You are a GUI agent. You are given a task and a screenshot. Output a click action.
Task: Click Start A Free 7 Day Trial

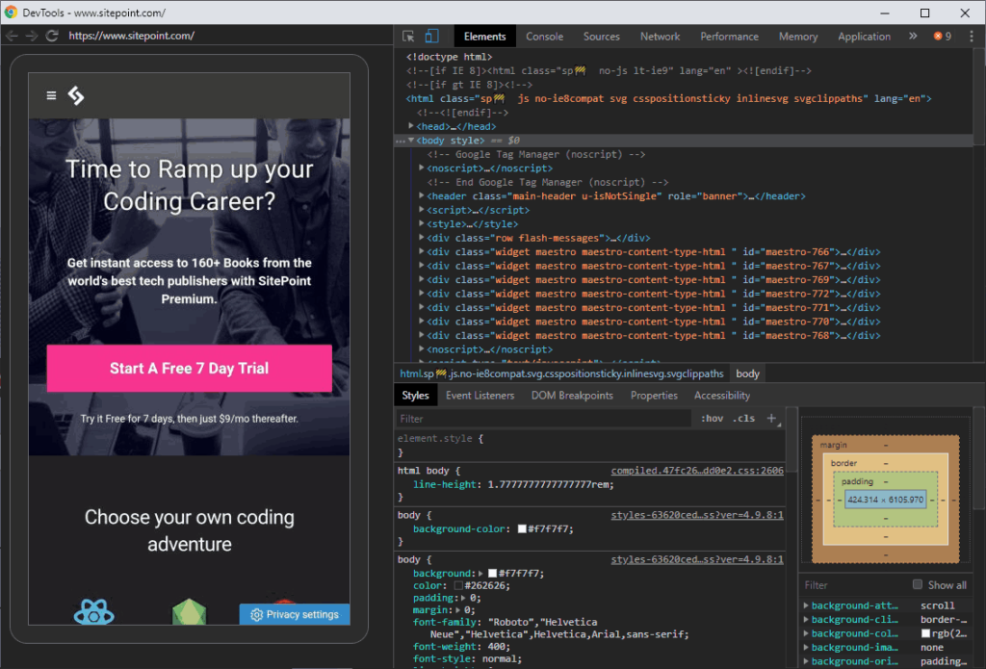(x=189, y=368)
